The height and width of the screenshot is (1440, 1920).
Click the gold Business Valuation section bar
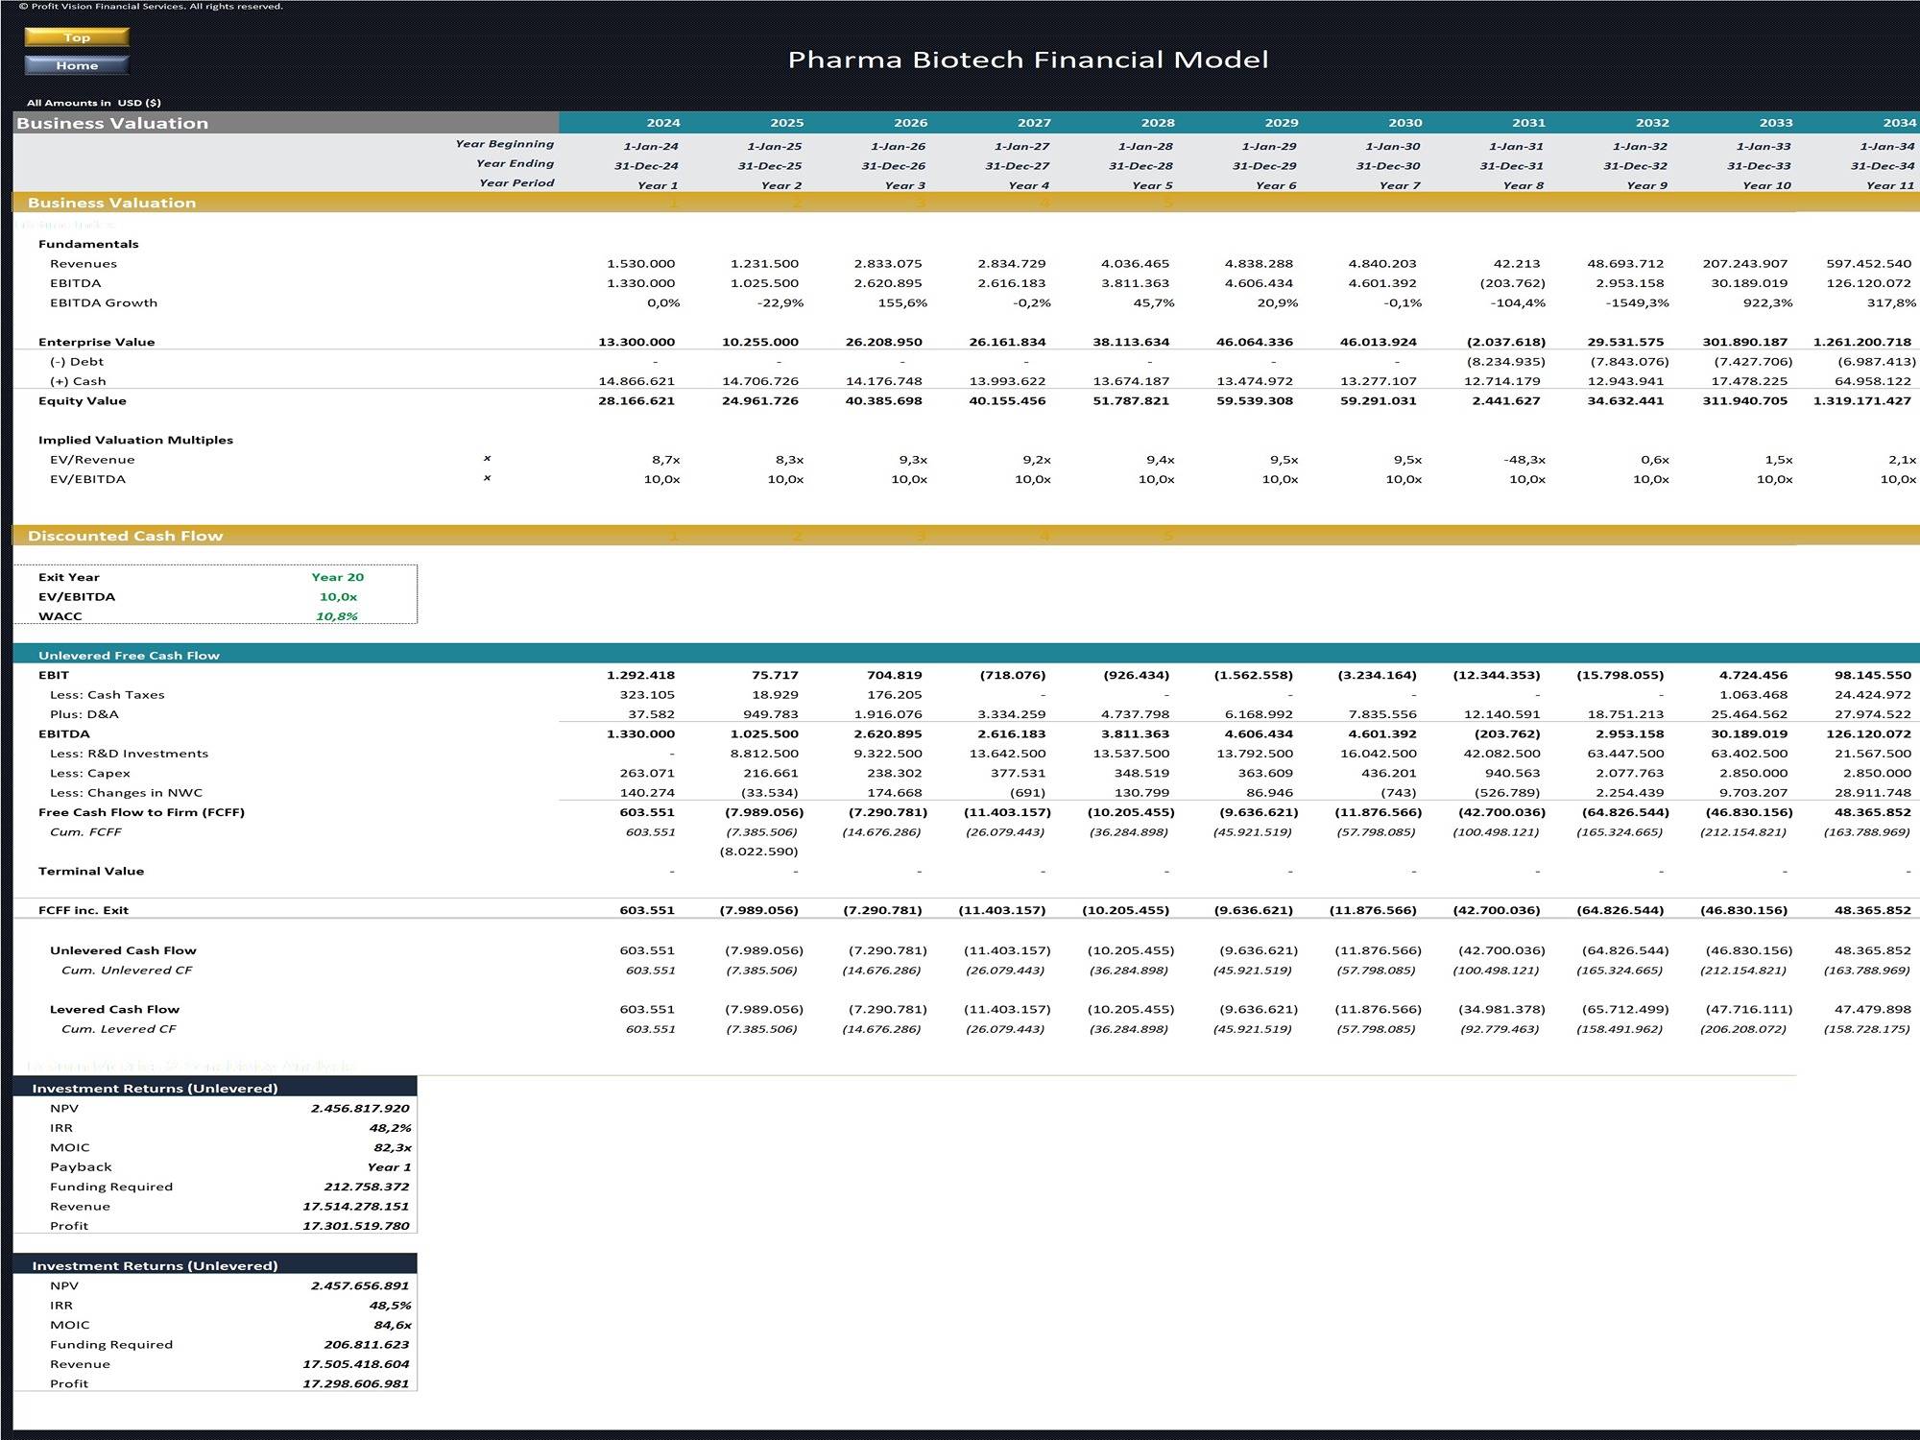[966, 203]
